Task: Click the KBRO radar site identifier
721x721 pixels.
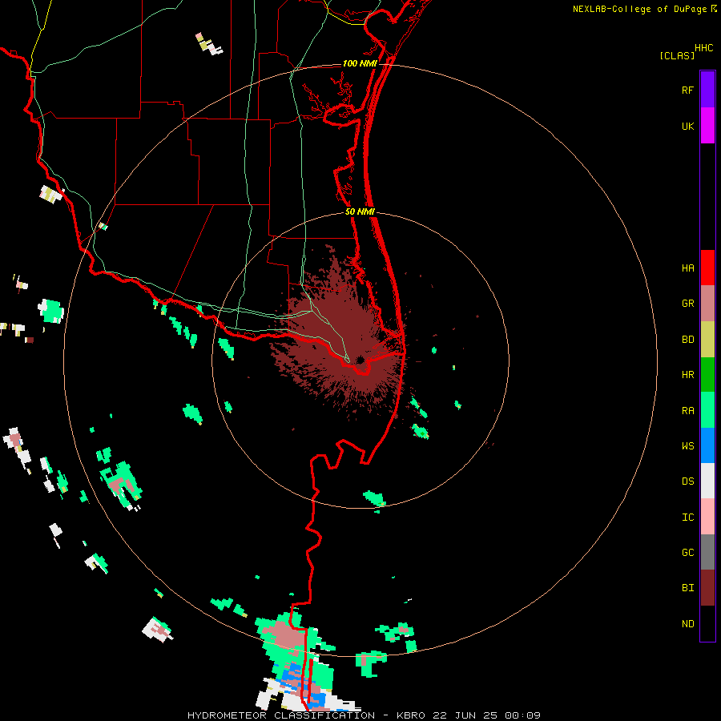Action: (x=411, y=715)
